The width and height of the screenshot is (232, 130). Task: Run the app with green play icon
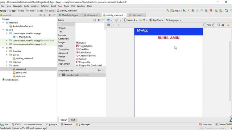184,10
